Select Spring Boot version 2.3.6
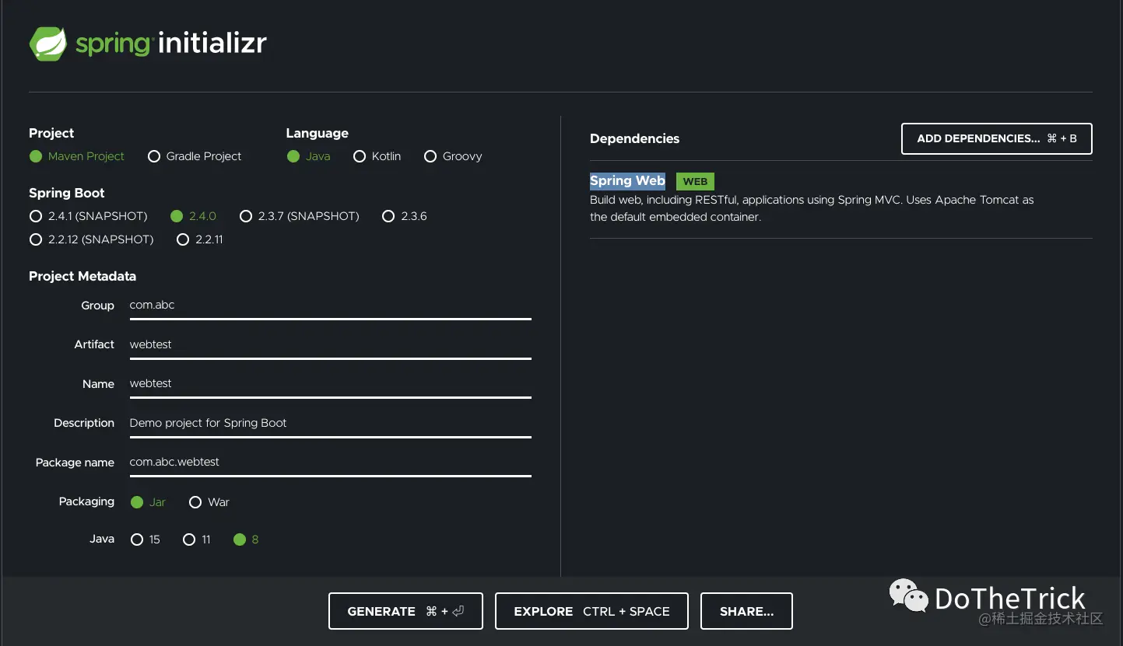The height and width of the screenshot is (646, 1123). tap(388, 216)
